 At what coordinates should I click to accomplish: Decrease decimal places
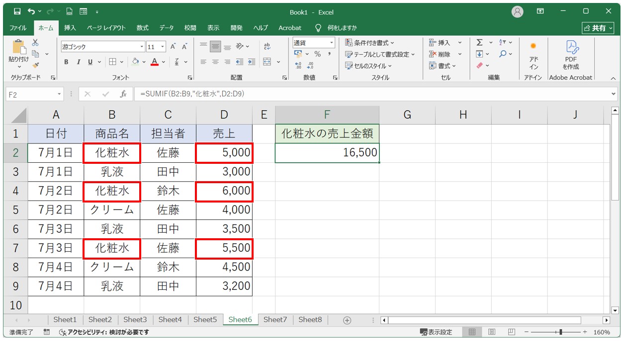coord(310,65)
